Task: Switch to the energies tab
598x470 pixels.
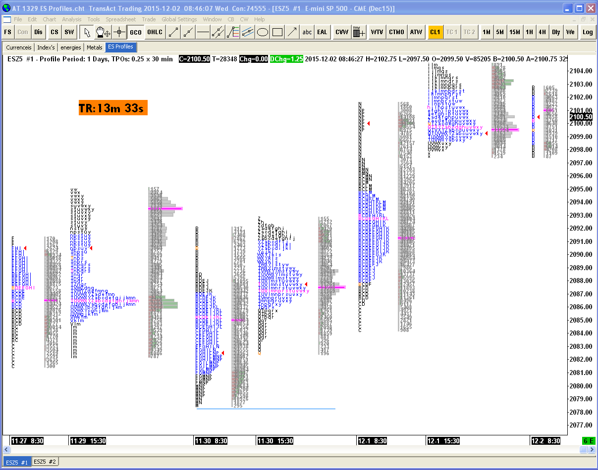Action: [70, 47]
